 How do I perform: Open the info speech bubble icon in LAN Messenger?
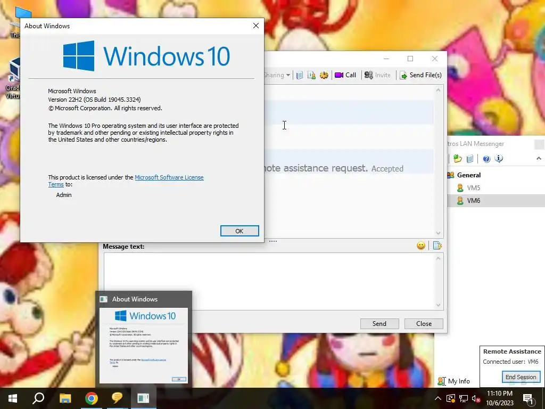click(499, 159)
